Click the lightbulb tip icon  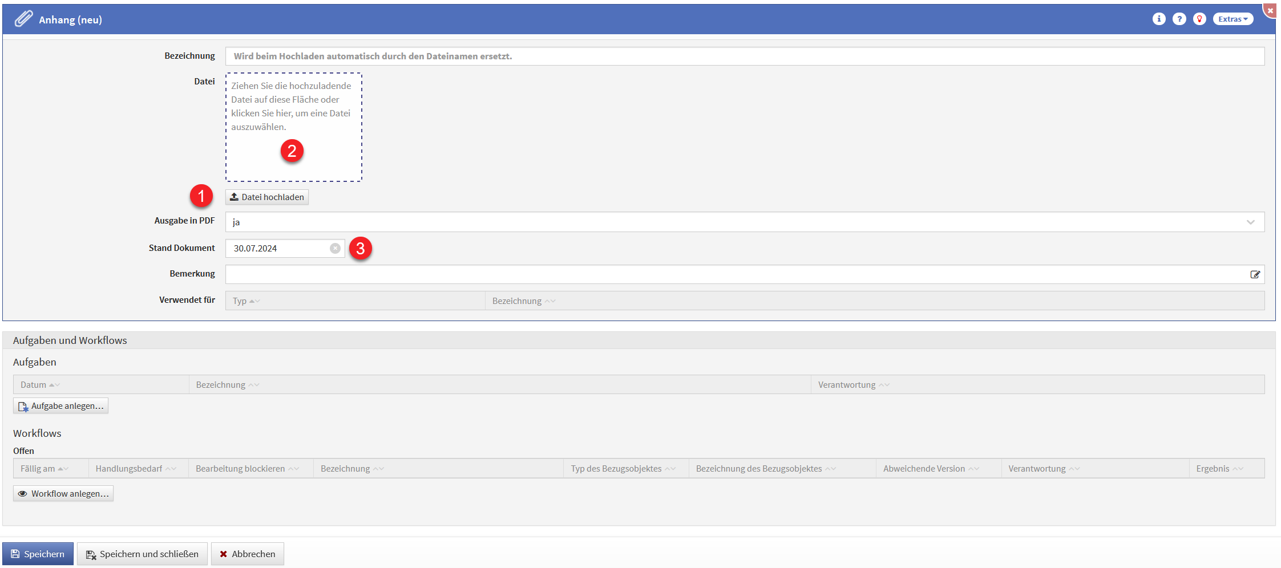pos(1199,19)
